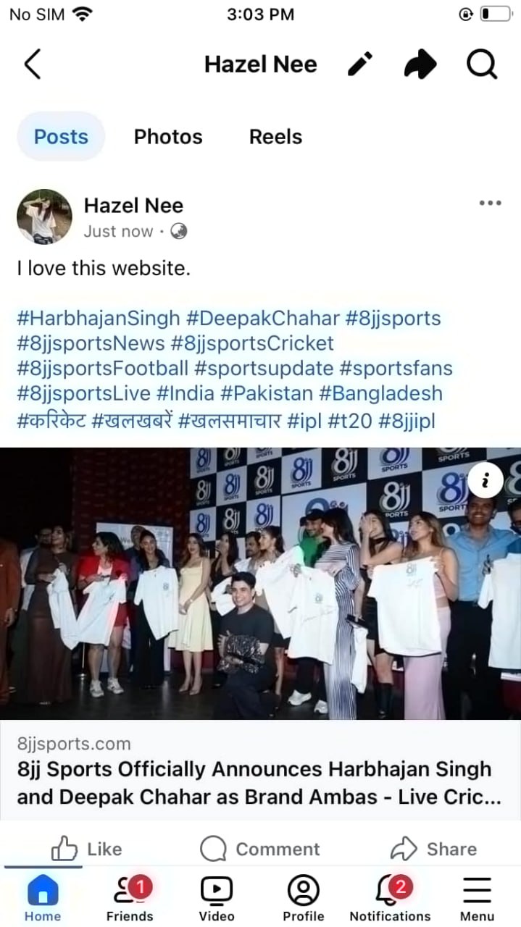
Task: Like the Hazel Nee post
Action: click(x=86, y=849)
